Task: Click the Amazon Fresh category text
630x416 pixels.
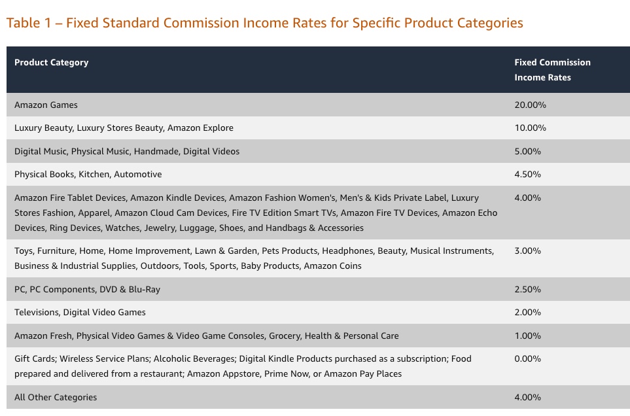Action: [x=206, y=336]
